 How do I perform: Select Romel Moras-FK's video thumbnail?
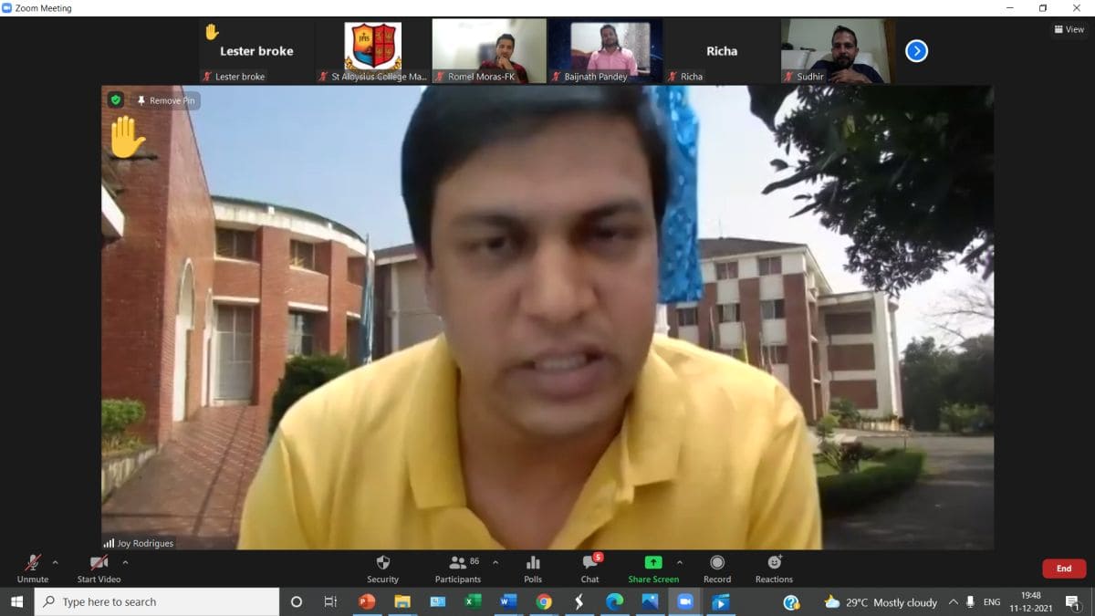point(489,51)
